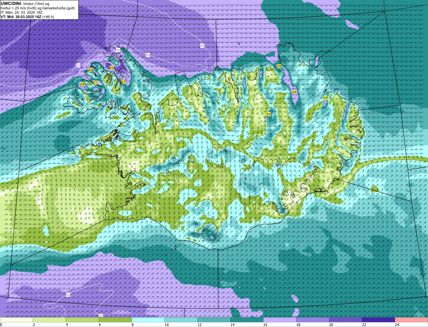Click the "6" tick label on the legend scale
The image size is (428, 327).
click(99, 325)
